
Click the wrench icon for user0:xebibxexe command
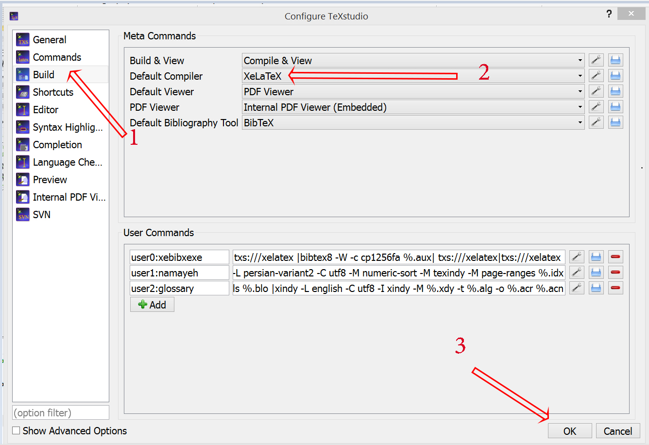(x=577, y=257)
